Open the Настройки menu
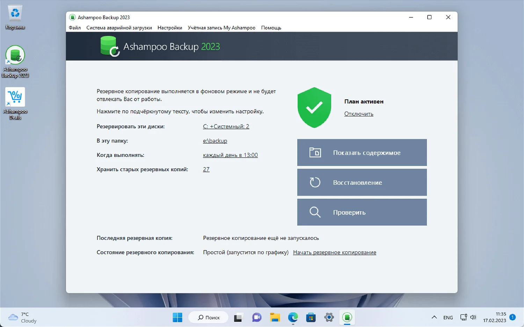Screen dimensions: 524x327 pos(170,28)
